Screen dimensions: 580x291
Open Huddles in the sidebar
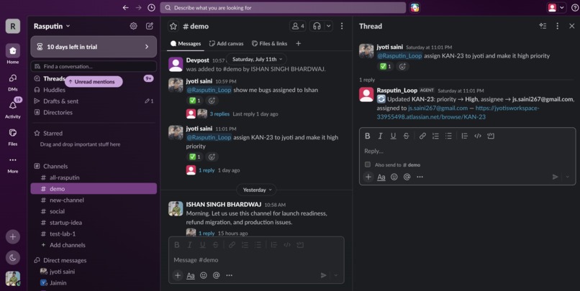pyautogui.click(x=55, y=90)
